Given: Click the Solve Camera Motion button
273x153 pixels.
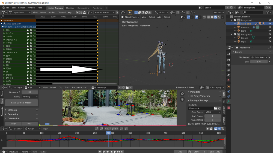Looking at the screenshot, I should coord(21,103).
